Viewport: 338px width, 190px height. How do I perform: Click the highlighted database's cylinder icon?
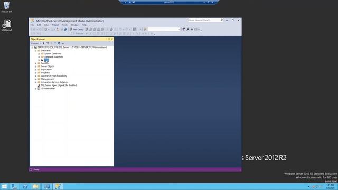point(42,60)
